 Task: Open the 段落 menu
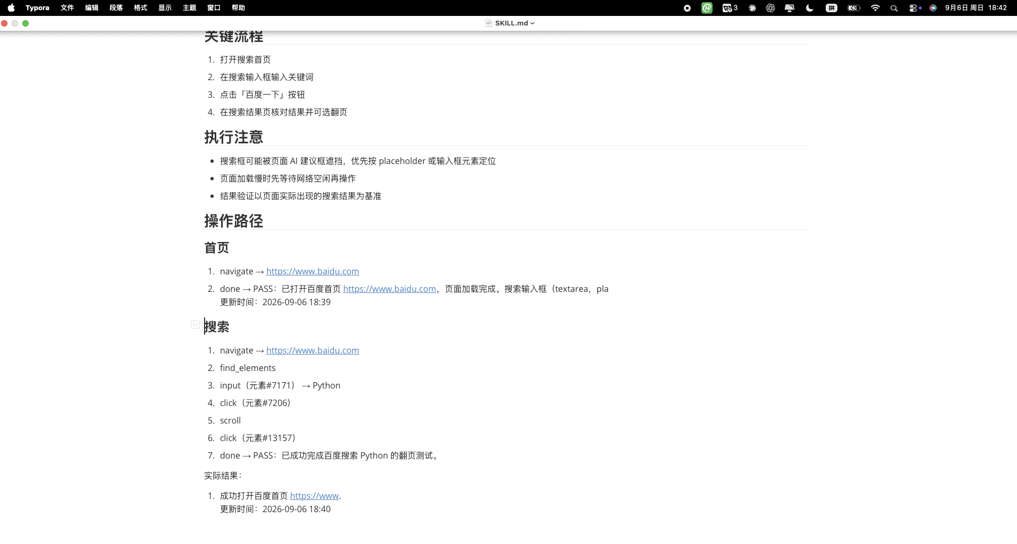(x=116, y=8)
